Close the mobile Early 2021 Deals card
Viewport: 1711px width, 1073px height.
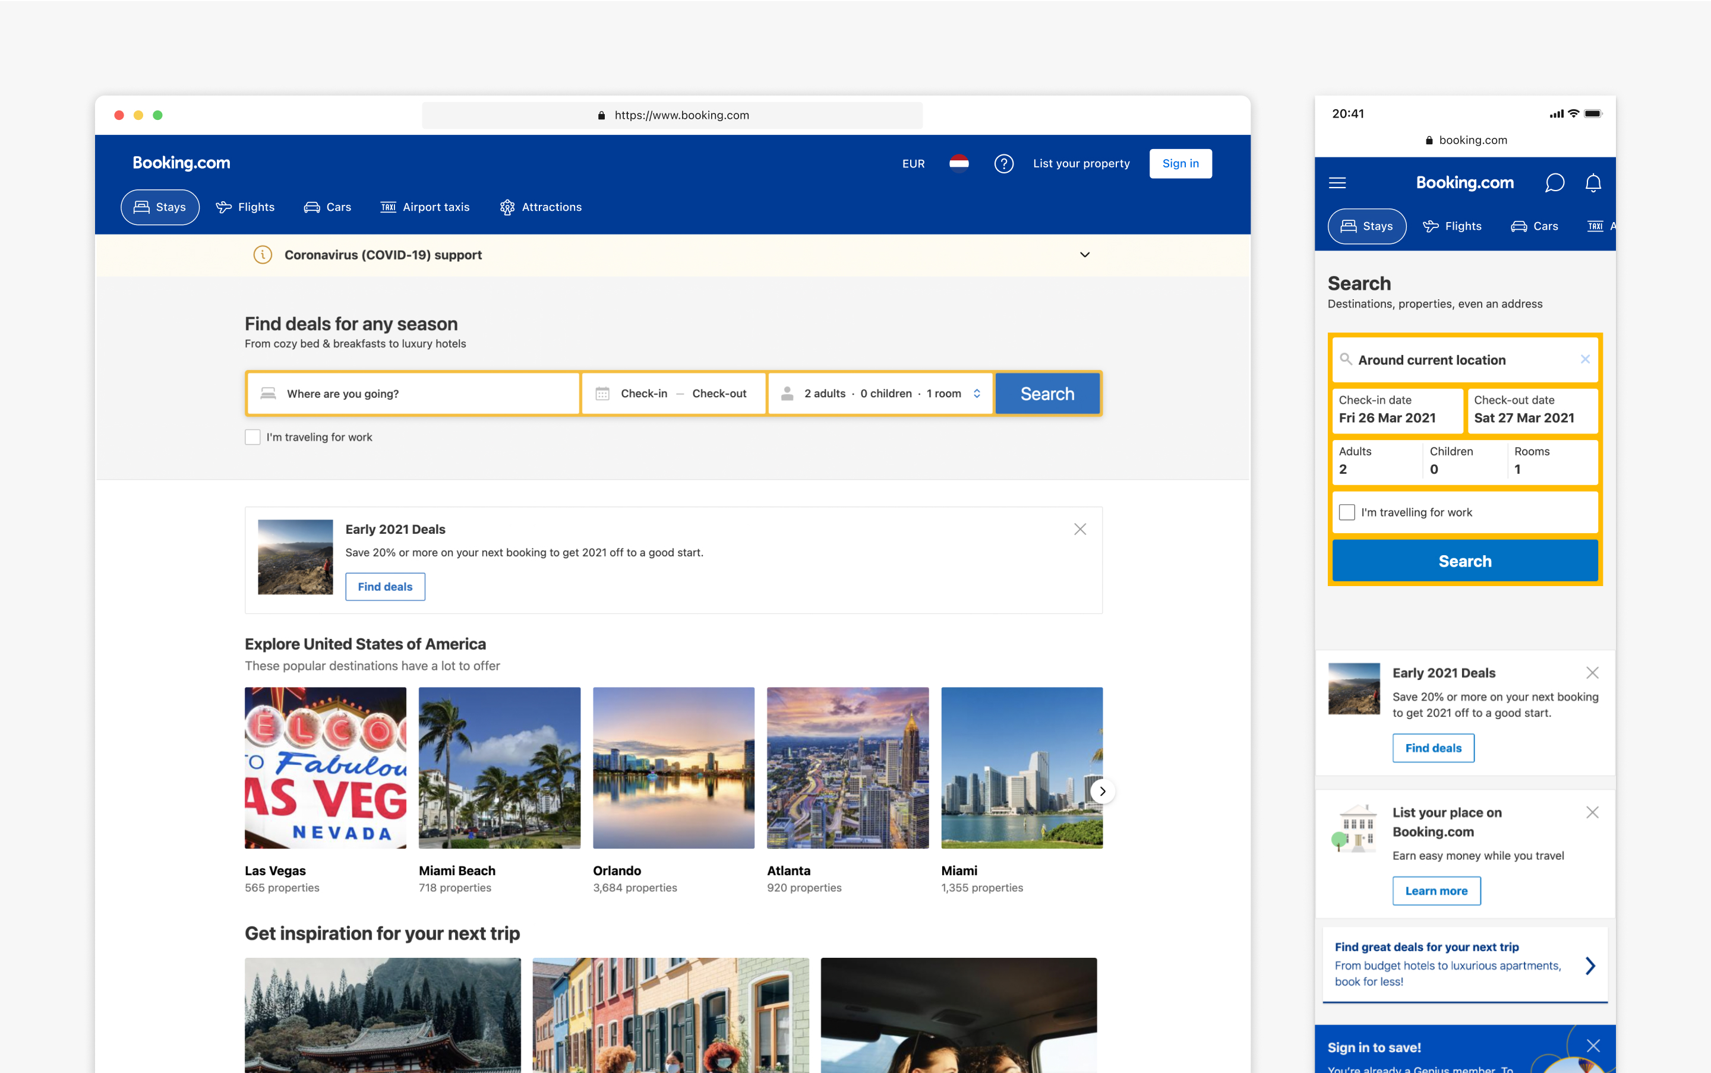[1592, 673]
